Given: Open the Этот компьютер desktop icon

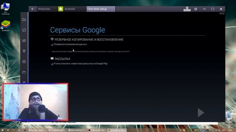Looking at the screenshot, I should click(6, 8).
